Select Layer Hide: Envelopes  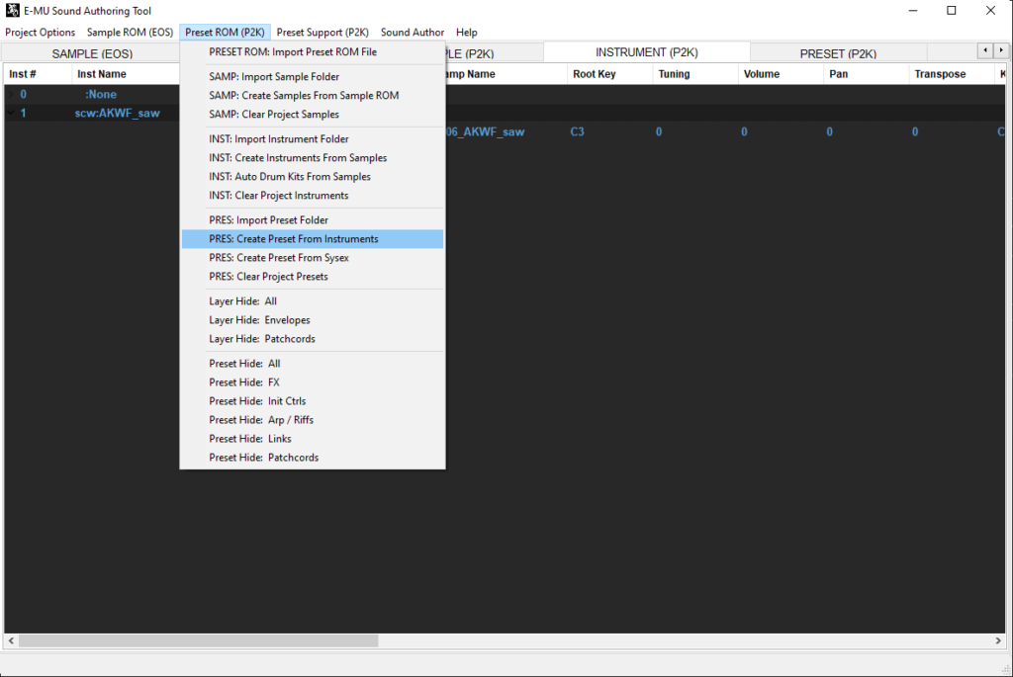point(313,320)
